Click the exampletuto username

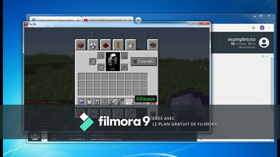(241, 39)
